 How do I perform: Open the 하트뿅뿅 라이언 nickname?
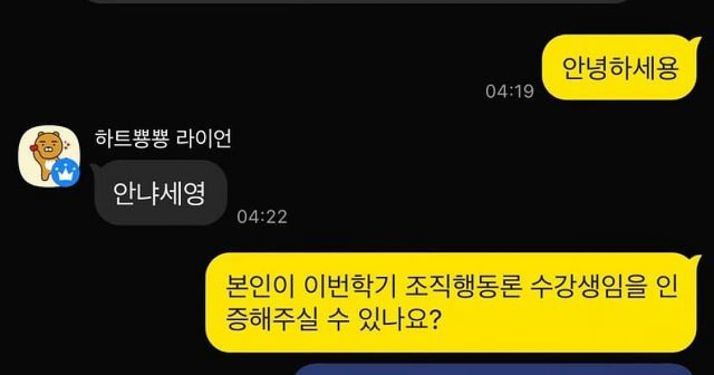(x=163, y=139)
